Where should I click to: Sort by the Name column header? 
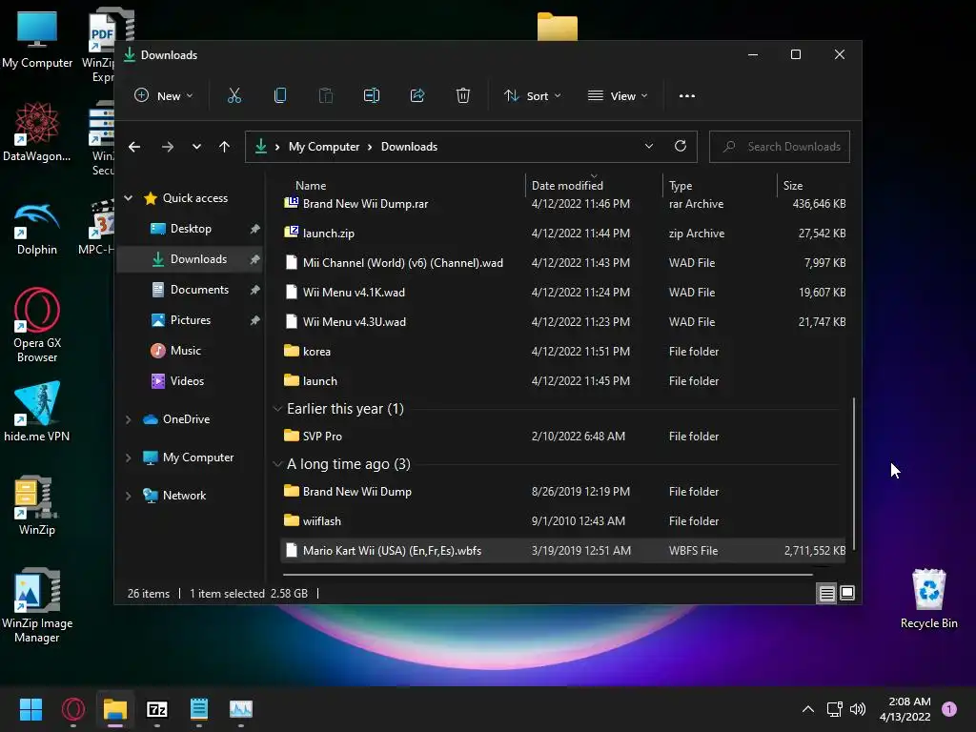pyautogui.click(x=311, y=186)
